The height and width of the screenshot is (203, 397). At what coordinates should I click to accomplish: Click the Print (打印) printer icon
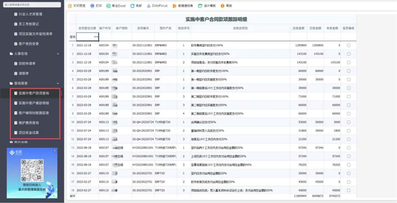pos(92,6)
